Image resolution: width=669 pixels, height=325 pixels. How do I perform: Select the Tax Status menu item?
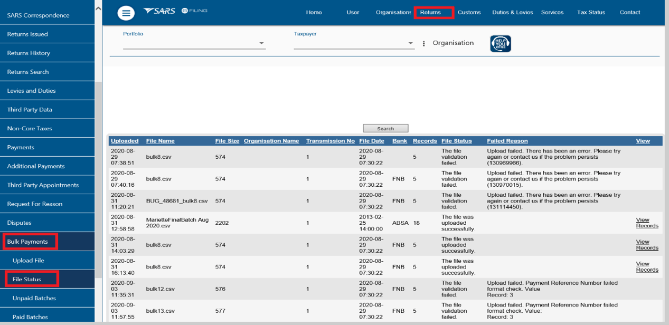[x=591, y=12]
